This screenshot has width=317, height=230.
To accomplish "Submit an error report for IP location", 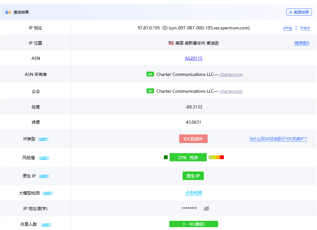I will [x=302, y=43].
